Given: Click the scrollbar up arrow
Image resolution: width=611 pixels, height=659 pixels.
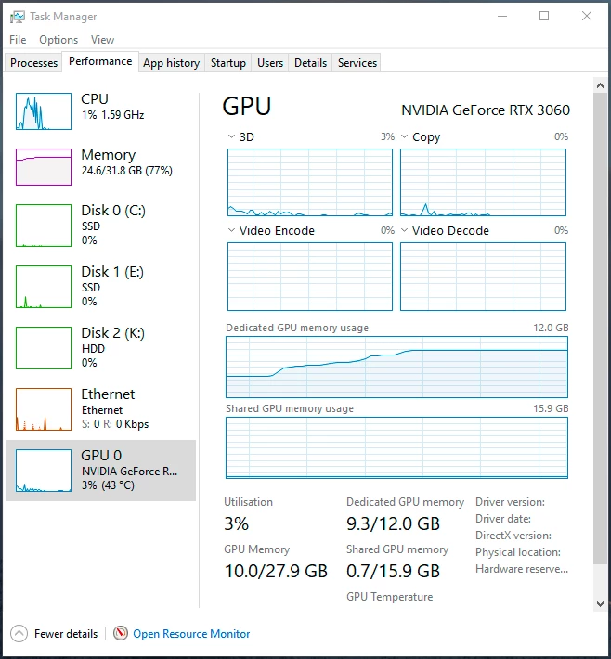Looking at the screenshot, I should click(600, 85).
